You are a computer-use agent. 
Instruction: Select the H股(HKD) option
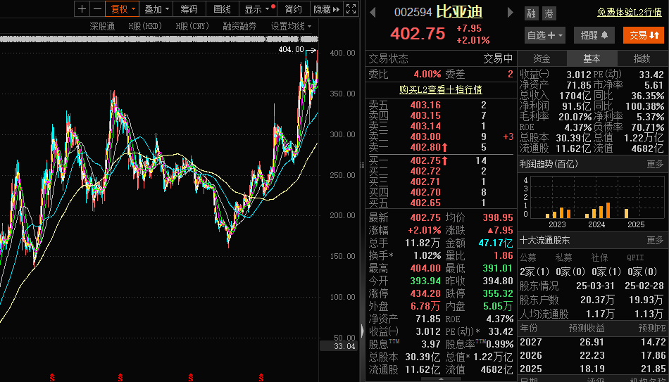[146, 27]
